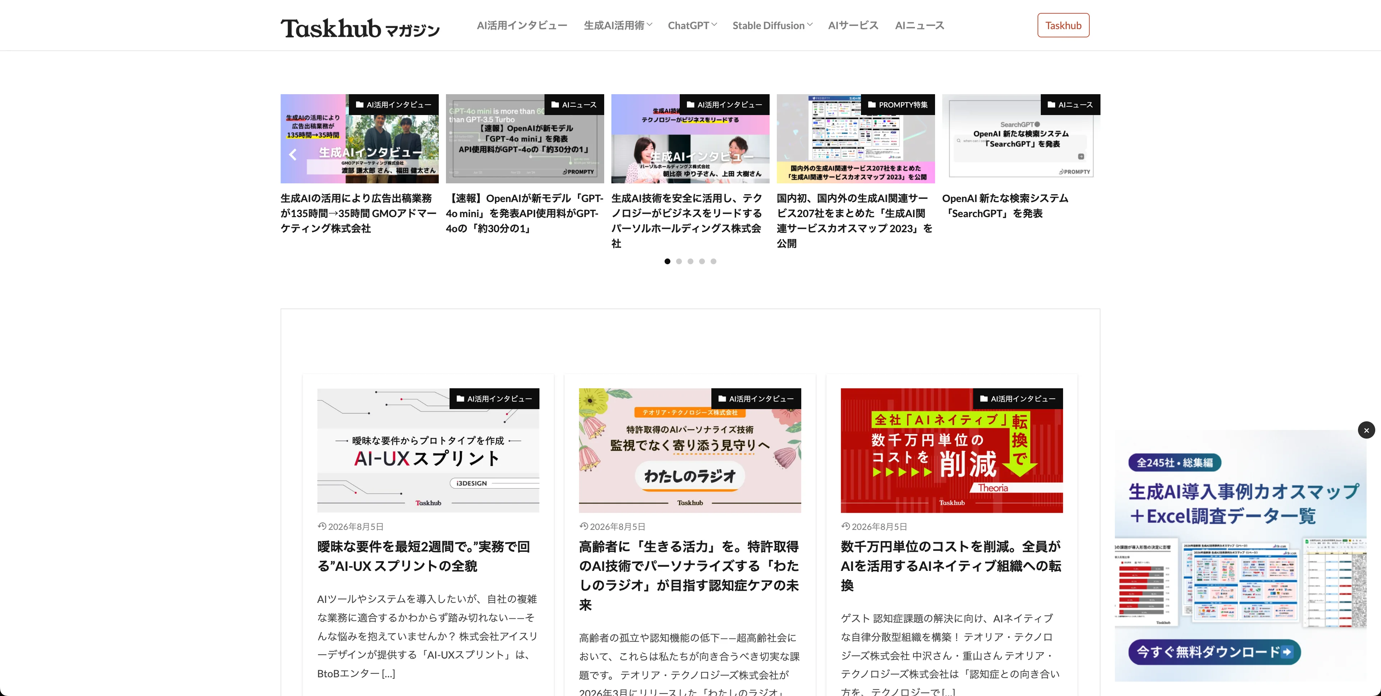Screen dimensions: 1381x696
Task: Click 今すぐ無料ダウンロード button
Action: tap(1214, 652)
